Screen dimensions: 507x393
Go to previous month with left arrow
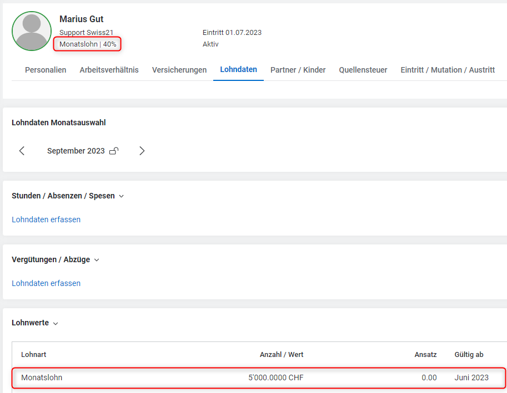22,151
